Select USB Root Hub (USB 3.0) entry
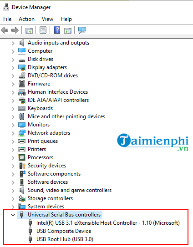This screenshot has height=247, width=193. (65, 239)
